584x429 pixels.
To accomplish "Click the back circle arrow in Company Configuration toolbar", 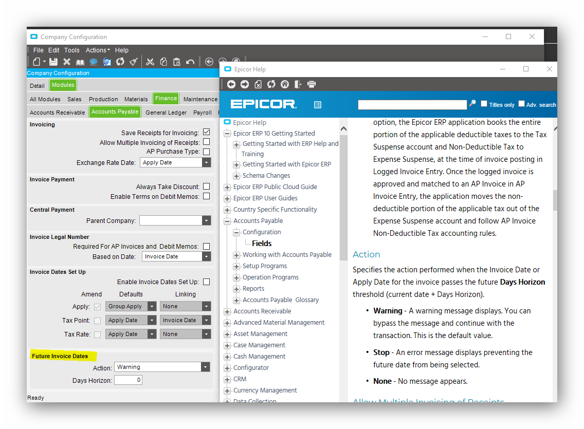I will (x=209, y=62).
